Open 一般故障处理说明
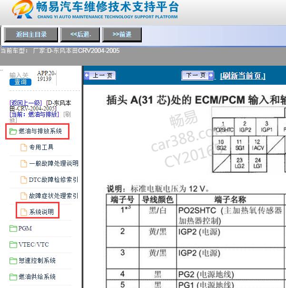Image resolution: width=286 pixels, height=288 pixels. pos(54,163)
